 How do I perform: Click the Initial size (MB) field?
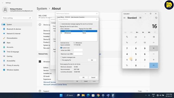point(78,50)
